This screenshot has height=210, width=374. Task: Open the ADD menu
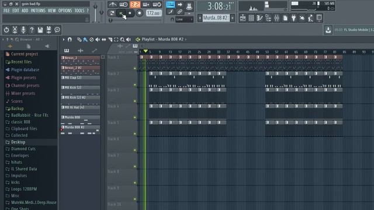tap(25, 10)
